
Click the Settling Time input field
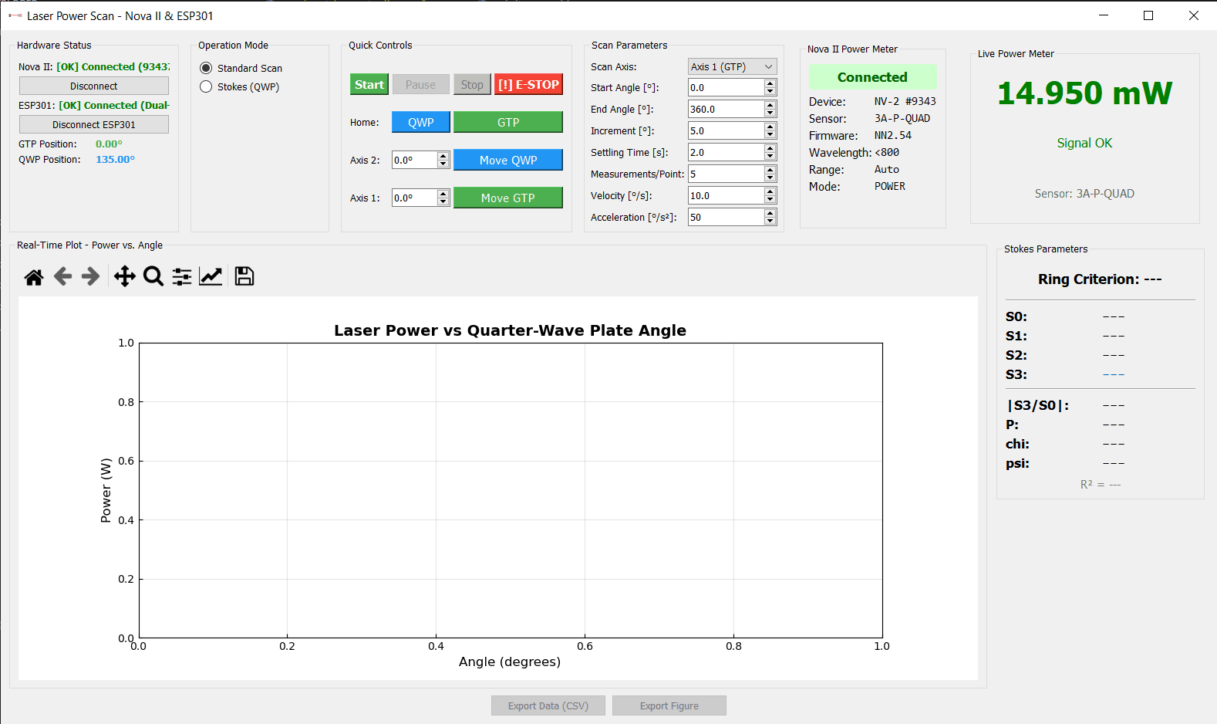725,153
